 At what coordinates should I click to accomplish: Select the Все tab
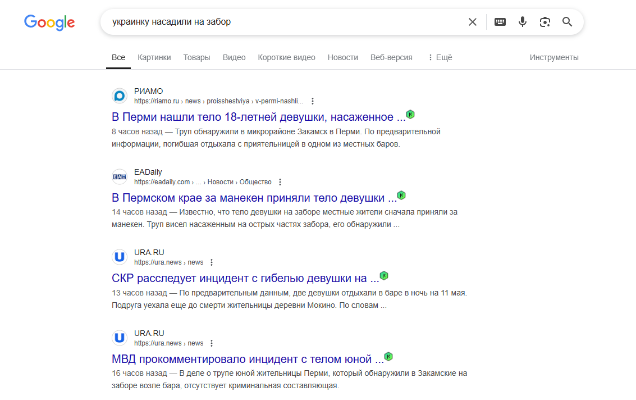point(118,58)
